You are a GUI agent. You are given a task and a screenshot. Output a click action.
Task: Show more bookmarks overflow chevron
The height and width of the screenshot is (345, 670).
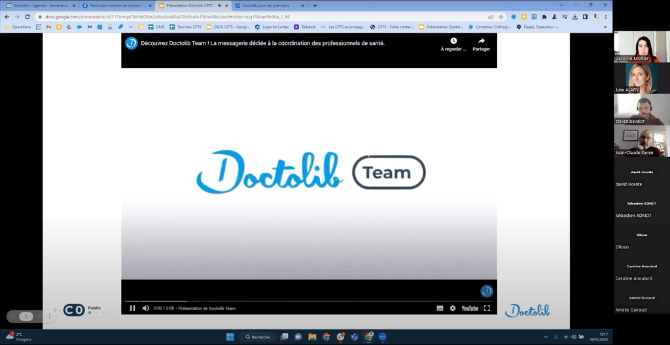coord(605,27)
